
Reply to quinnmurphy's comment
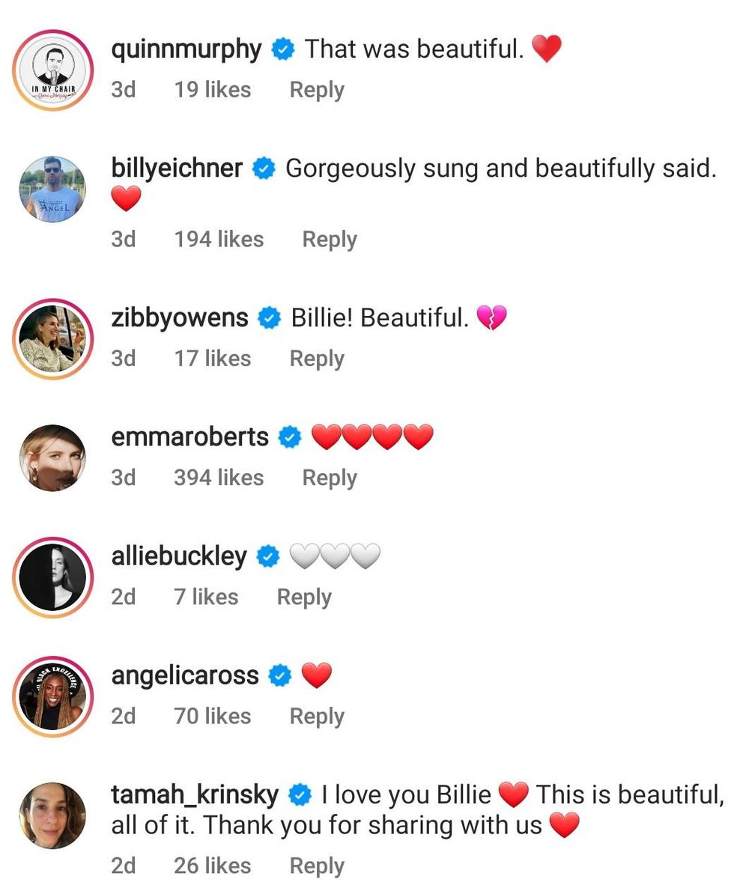tap(317, 90)
